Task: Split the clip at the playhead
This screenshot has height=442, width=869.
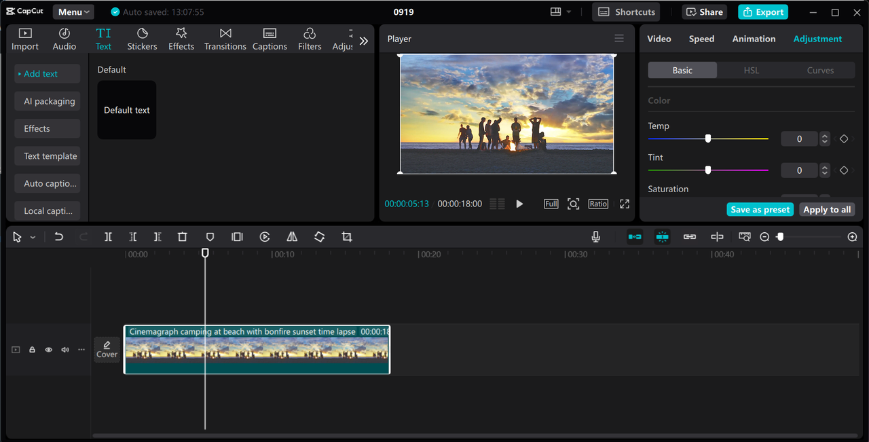Action: click(108, 237)
